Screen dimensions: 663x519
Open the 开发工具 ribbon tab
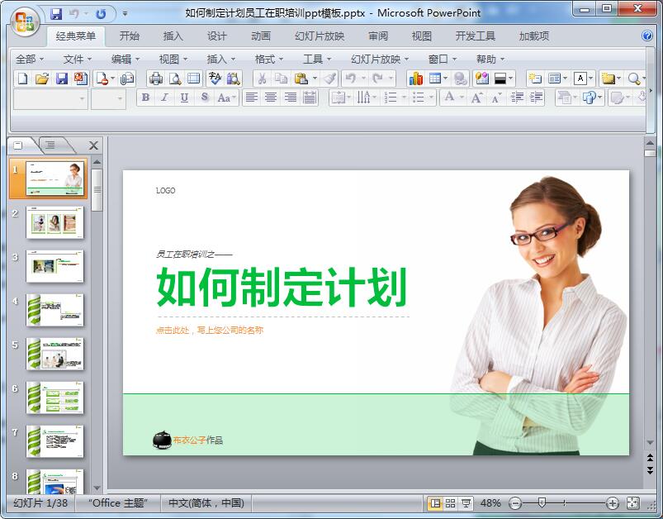pyautogui.click(x=476, y=36)
